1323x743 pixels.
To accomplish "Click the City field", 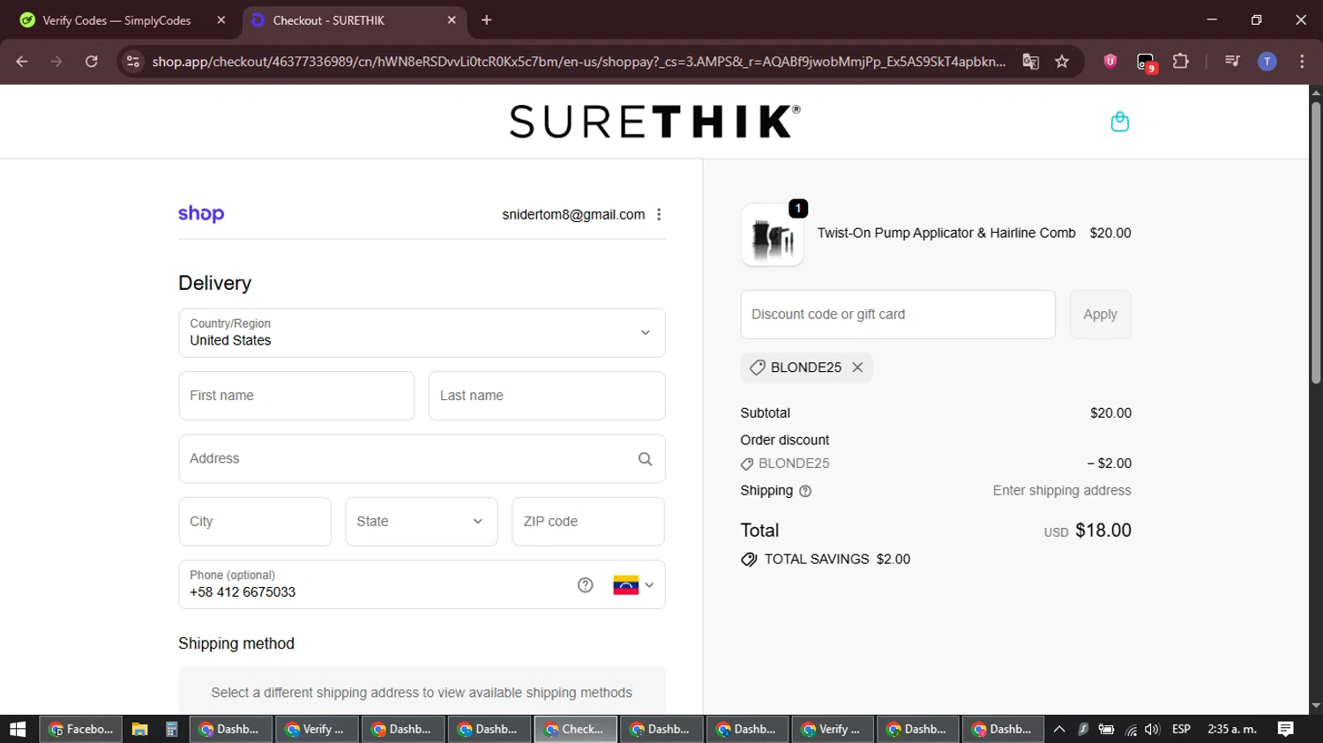I will (255, 522).
